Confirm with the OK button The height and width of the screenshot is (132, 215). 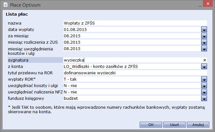tap(151, 125)
